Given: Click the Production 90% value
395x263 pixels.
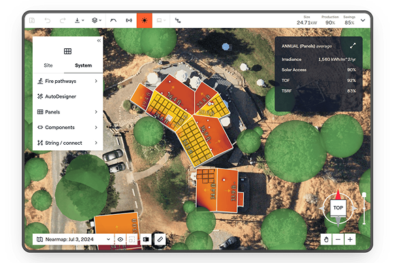Looking at the screenshot, I should 330,22.
